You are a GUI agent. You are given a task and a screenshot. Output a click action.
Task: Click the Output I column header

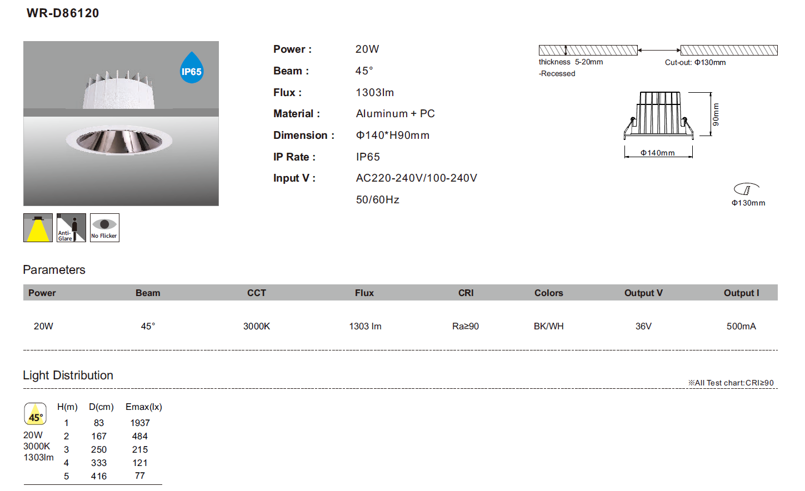click(x=742, y=293)
